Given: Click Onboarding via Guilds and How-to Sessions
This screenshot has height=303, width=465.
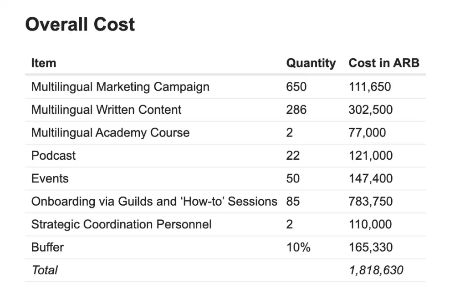Looking at the screenshot, I should click(154, 202).
